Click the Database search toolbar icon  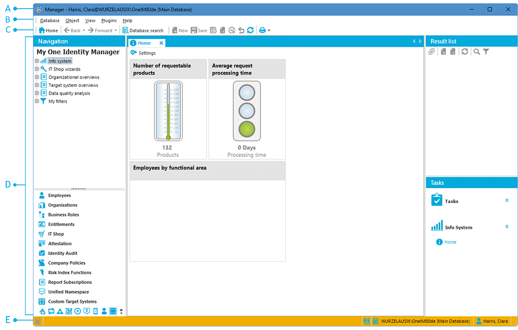tap(125, 30)
